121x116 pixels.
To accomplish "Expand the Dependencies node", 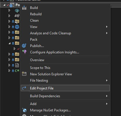I will click(x=9, y=16).
